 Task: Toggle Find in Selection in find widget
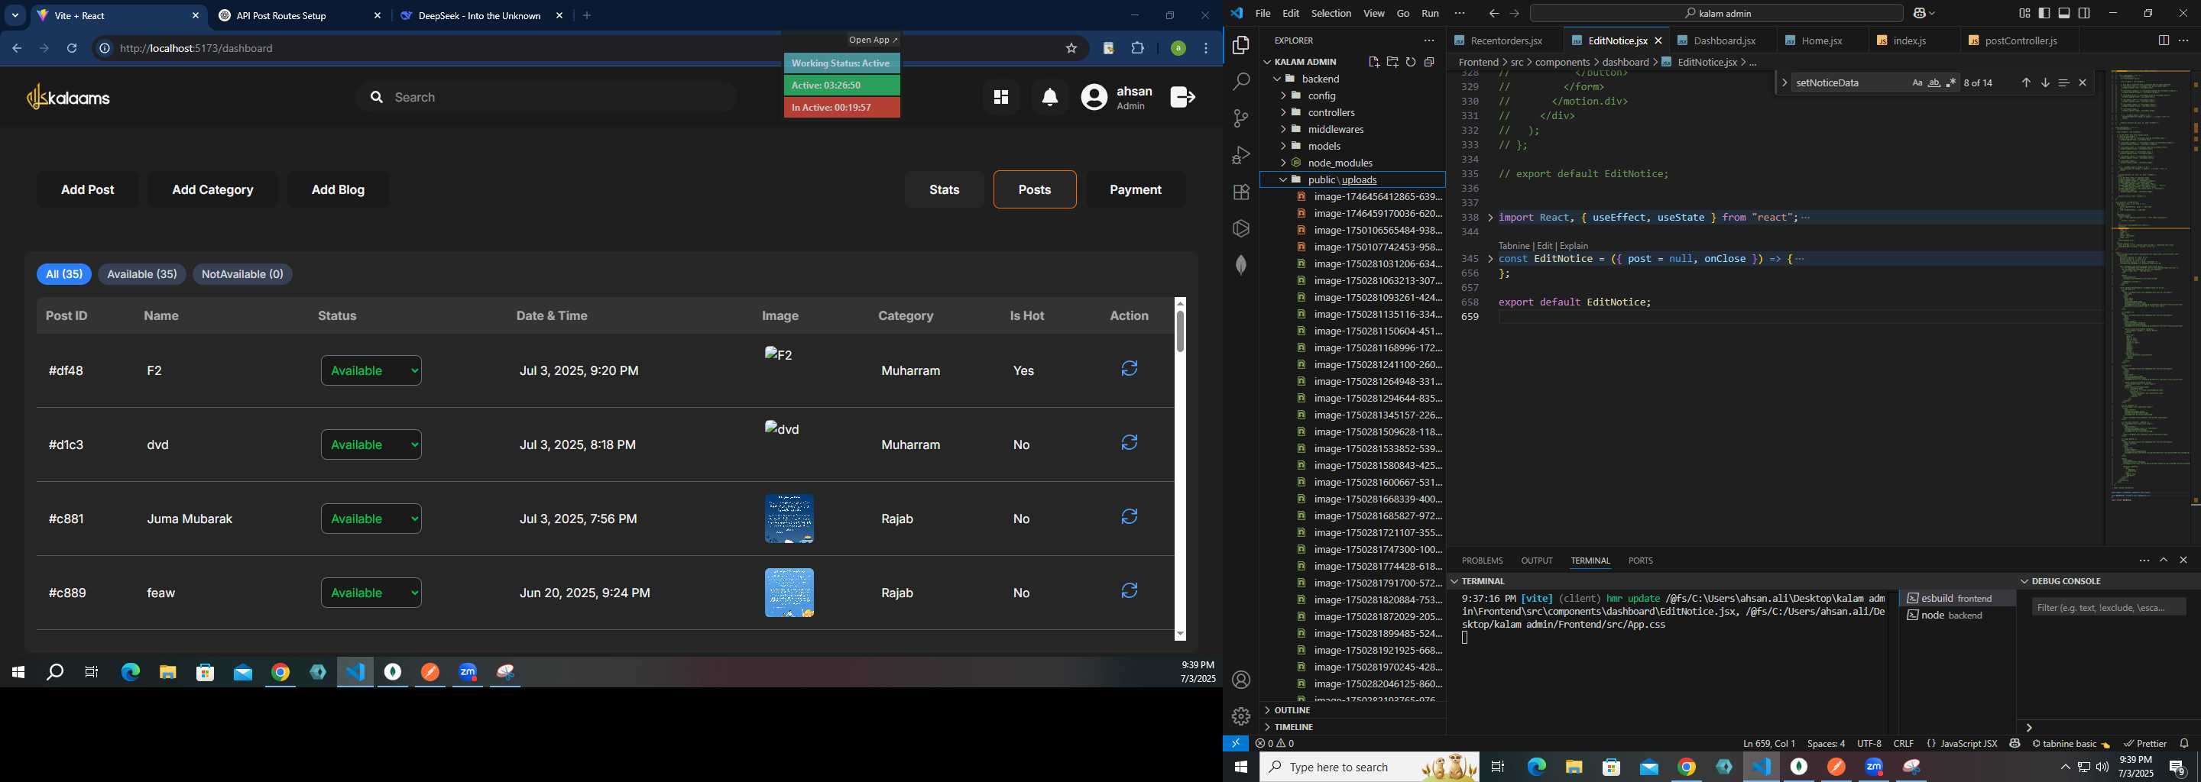click(x=2063, y=82)
